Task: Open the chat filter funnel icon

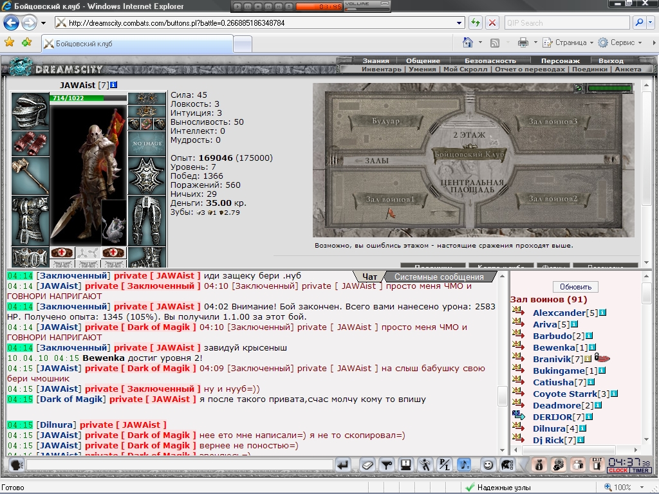Action: [387, 465]
